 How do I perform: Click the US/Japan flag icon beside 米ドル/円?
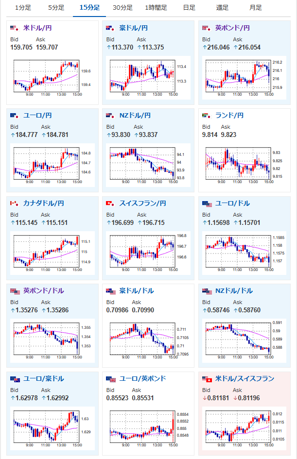click(15, 28)
